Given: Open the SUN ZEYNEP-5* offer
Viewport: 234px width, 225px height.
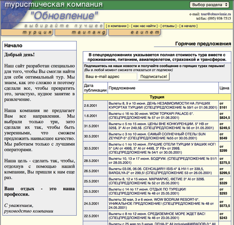Looking at the screenshot, I should tap(157, 136).
